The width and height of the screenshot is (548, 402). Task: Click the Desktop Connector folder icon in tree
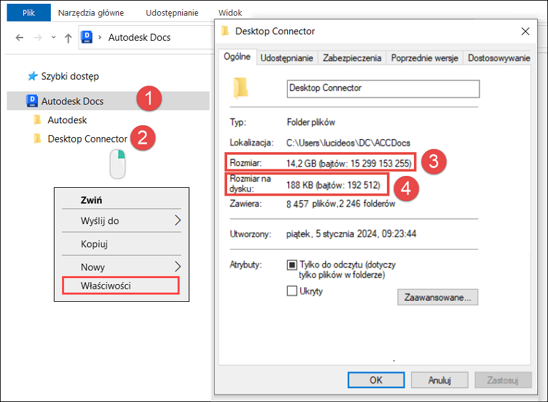(x=38, y=139)
